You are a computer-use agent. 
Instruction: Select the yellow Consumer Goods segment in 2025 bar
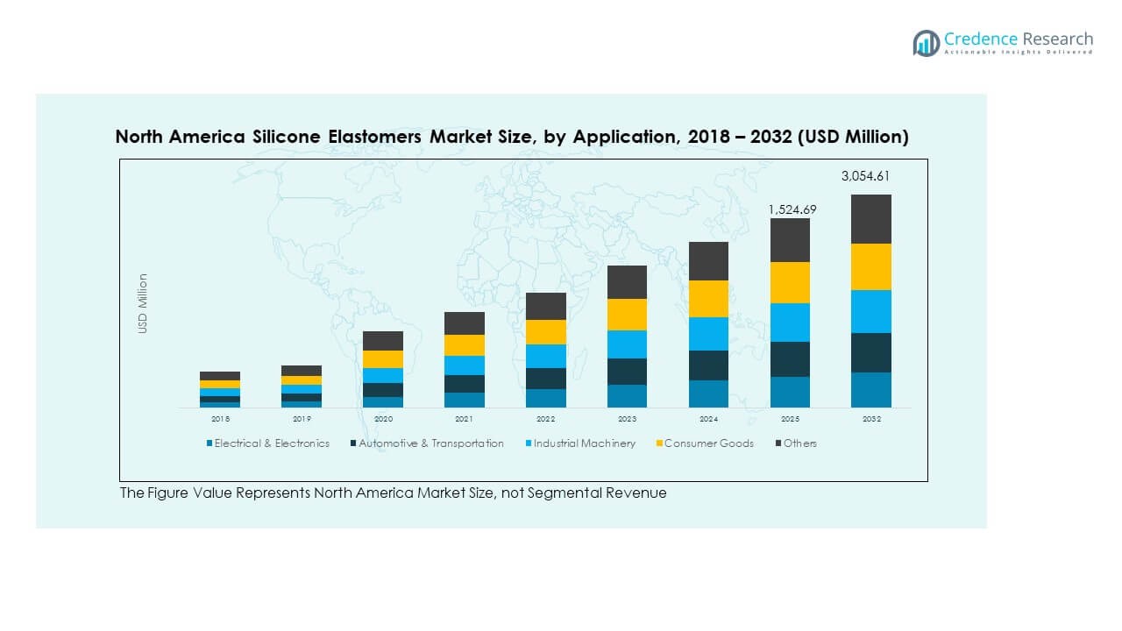[x=790, y=282]
